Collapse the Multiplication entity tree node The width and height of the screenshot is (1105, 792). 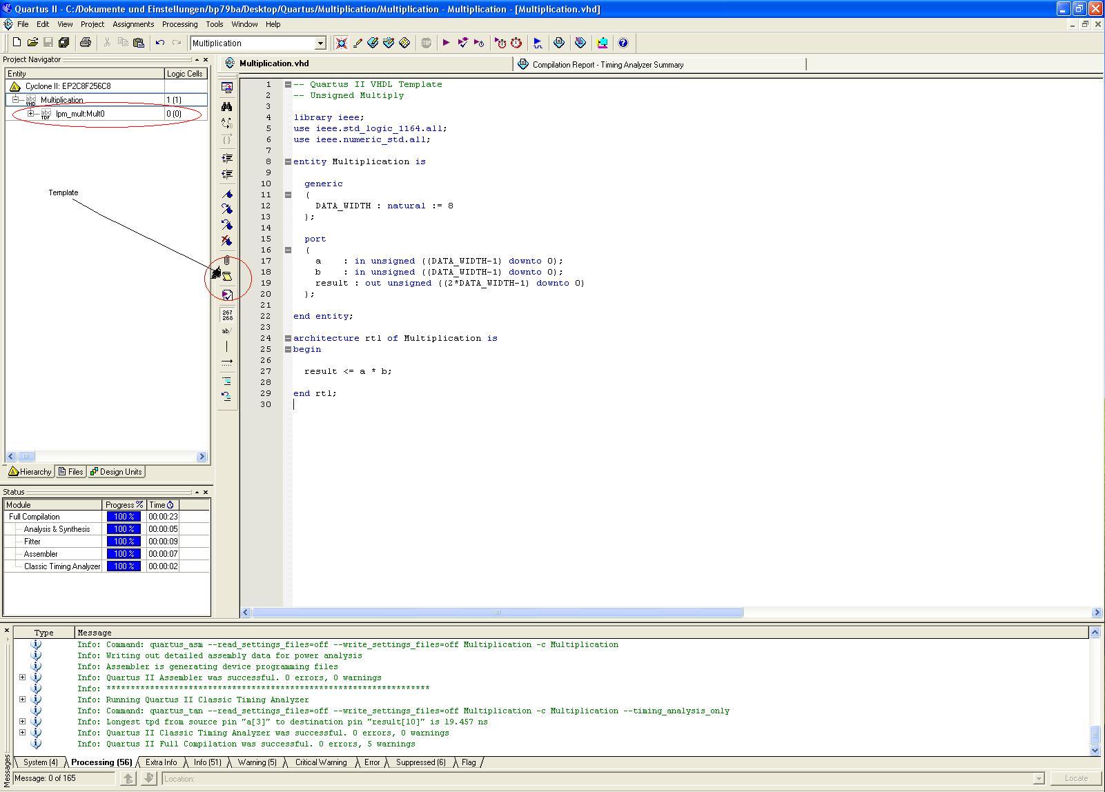tap(15, 99)
